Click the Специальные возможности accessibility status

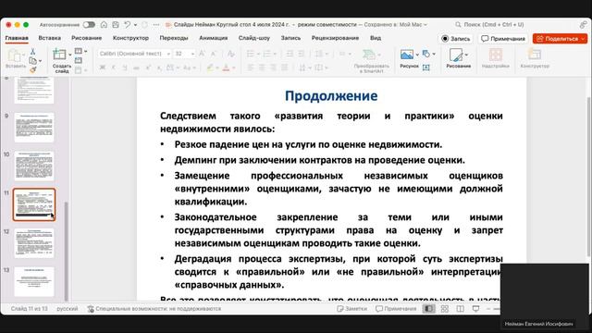pos(154,309)
